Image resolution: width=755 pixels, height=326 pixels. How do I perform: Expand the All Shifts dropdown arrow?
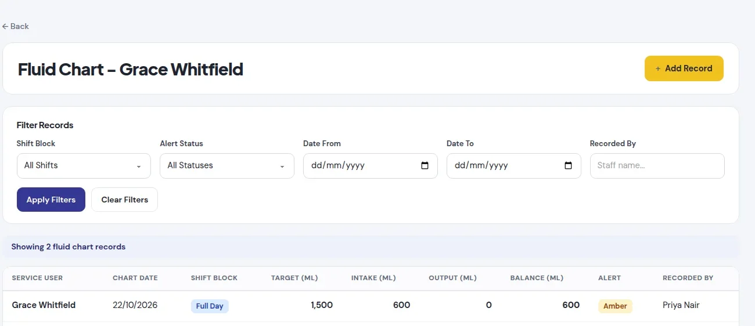click(x=139, y=166)
